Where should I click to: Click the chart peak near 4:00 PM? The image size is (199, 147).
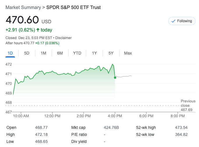[x=112, y=64]
